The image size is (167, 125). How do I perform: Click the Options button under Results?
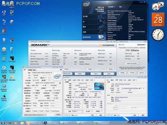[111, 69]
